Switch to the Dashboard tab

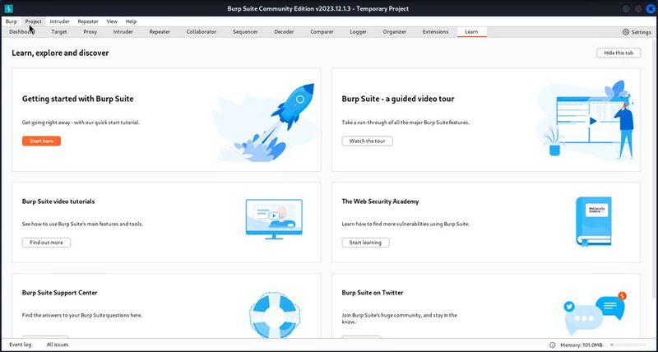[x=22, y=32]
